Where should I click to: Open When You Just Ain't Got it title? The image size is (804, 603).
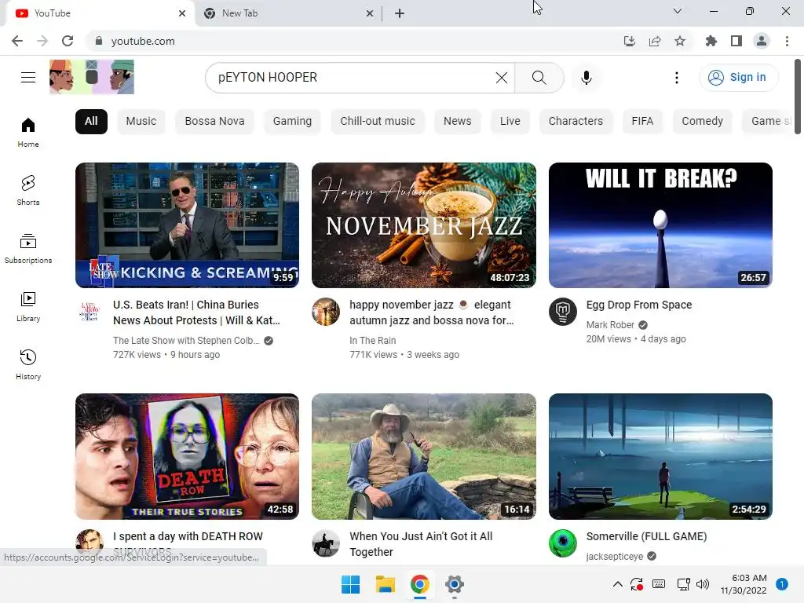pyautogui.click(x=421, y=544)
